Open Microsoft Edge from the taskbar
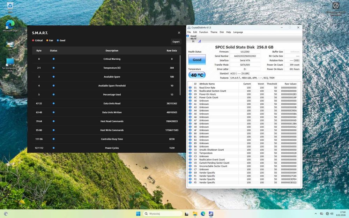Screen dimensions: 349x218 coord(203,214)
